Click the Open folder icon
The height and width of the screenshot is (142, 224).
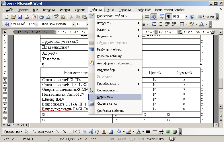coord(13,17)
